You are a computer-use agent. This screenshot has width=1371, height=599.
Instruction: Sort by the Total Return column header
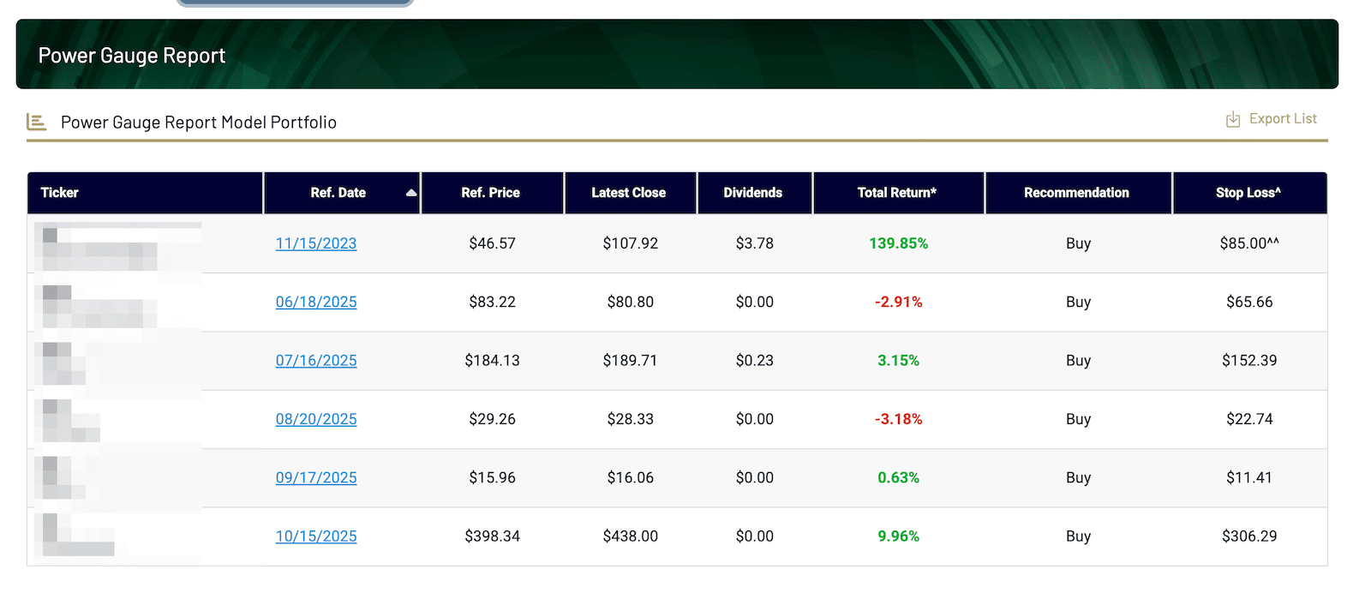coord(896,193)
